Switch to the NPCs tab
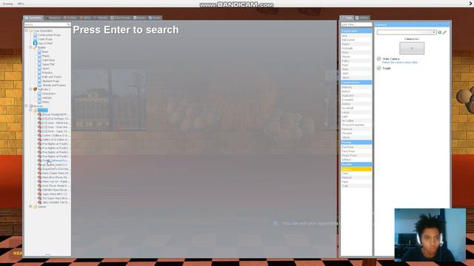Screen dimensions: 474x266 (x=86, y=18)
